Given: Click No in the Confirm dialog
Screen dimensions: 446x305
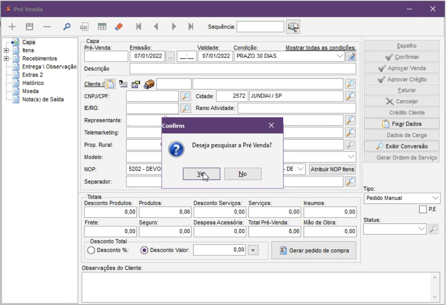Looking at the screenshot, I should click(242, 174).
